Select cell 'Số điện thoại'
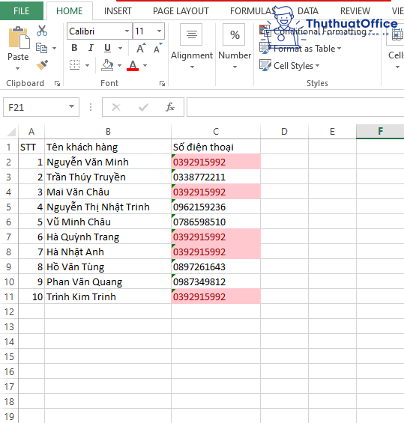 pos(216,147)
